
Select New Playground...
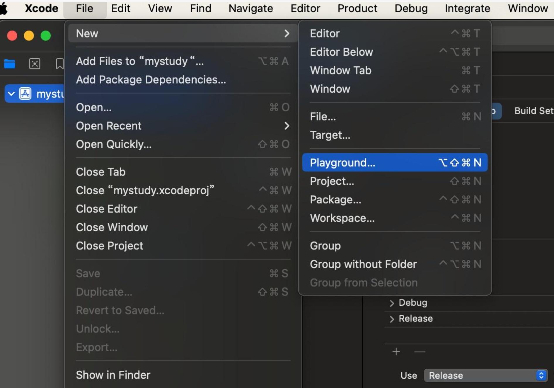[395, 162]
